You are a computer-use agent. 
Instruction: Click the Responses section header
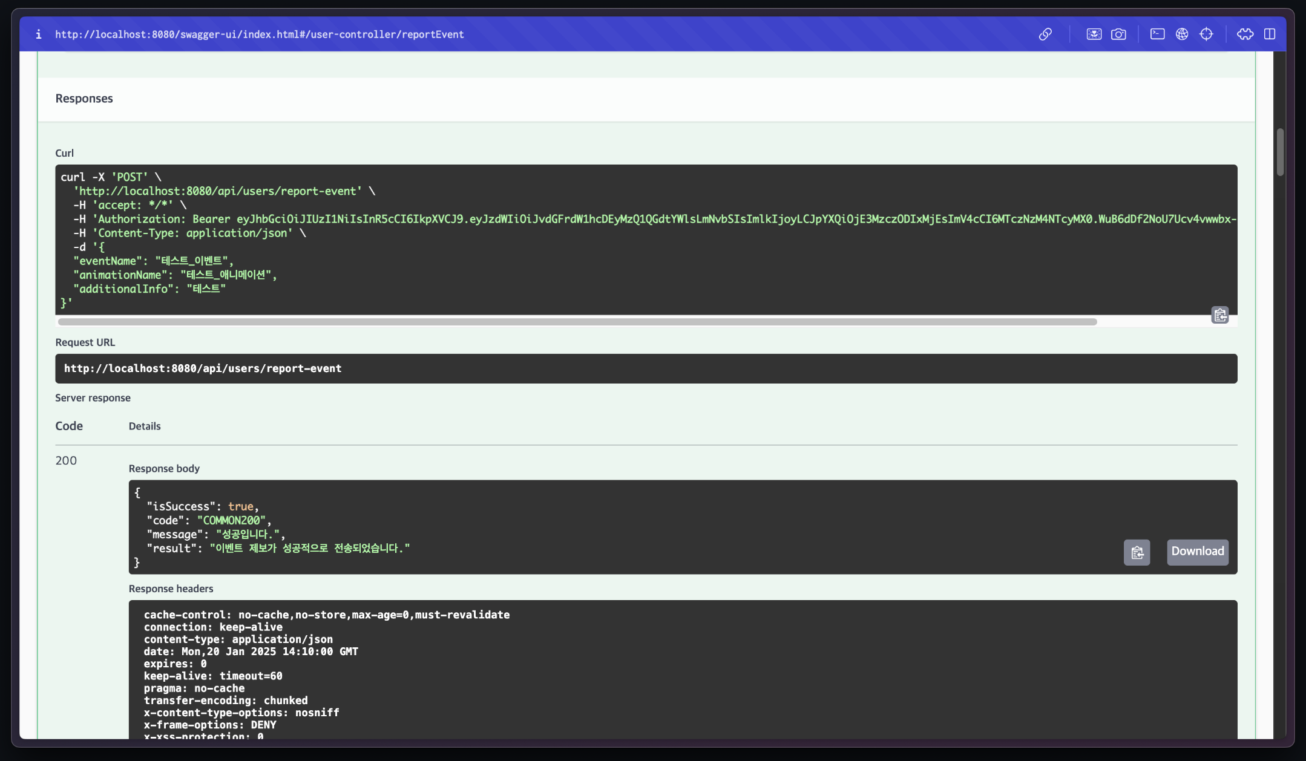(84, 99)
